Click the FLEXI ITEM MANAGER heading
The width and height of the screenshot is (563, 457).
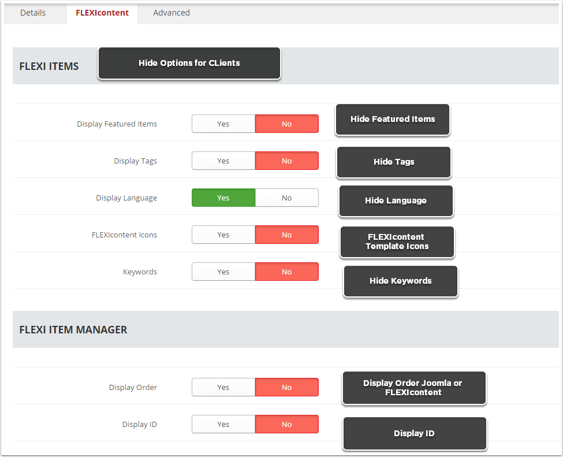click(x=73, y=329)
